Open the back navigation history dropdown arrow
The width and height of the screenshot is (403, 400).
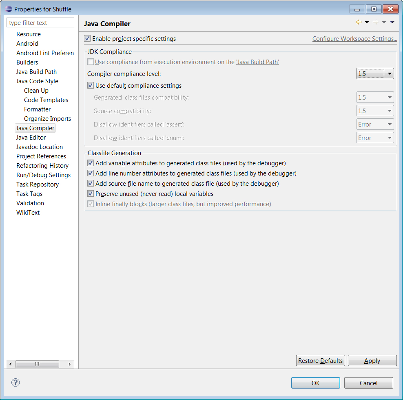(367, 22)
